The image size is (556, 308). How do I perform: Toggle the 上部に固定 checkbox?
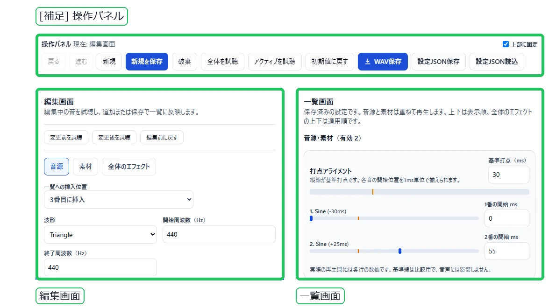506,44
